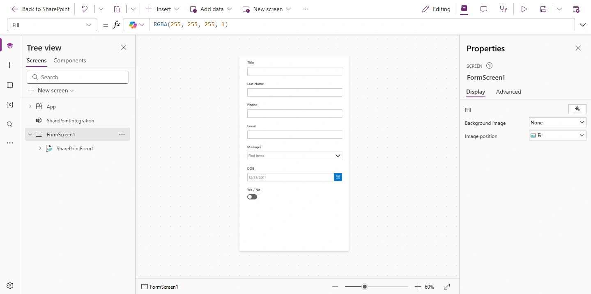Open FormScreen1 more options ellipsis
The image size is (591, 294).
coord(122,134)
